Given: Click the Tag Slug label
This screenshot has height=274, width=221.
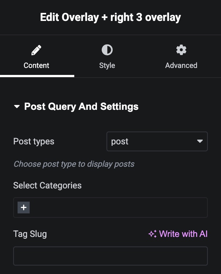Looking at the screenshot, I should pos(30,234).
